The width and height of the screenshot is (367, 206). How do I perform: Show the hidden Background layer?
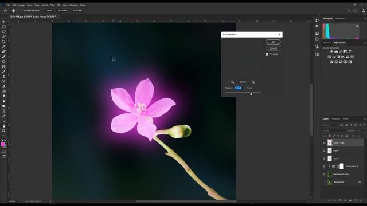pyautogui.click(x=324, y=182)
